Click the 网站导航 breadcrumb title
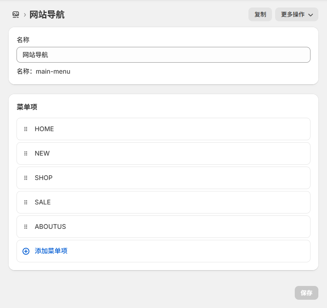327x308 pixels. pos(47,15)
